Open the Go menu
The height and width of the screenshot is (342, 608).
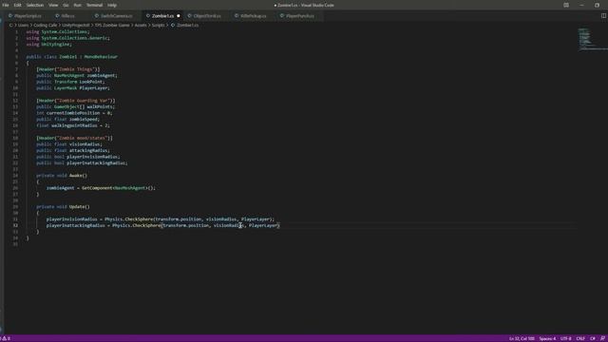66,5
